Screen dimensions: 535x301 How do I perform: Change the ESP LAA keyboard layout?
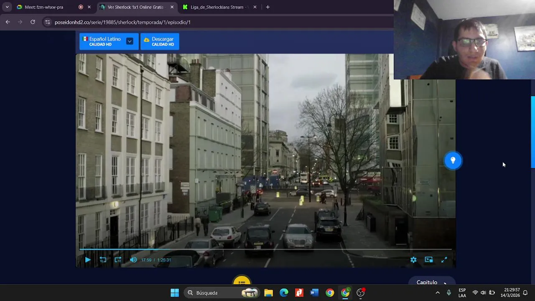462,293
